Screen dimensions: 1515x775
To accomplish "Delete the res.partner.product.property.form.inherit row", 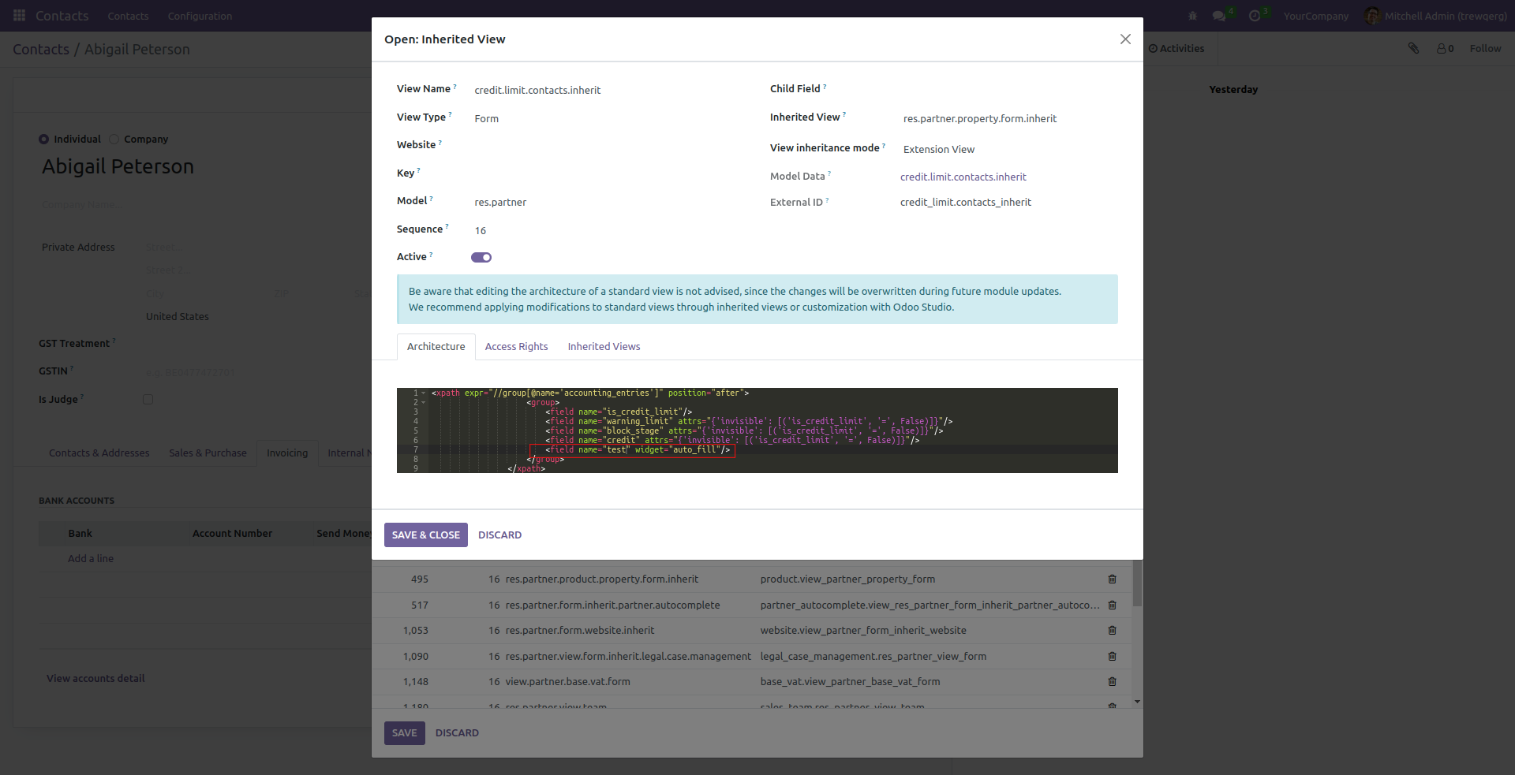I will point(1112,579).
